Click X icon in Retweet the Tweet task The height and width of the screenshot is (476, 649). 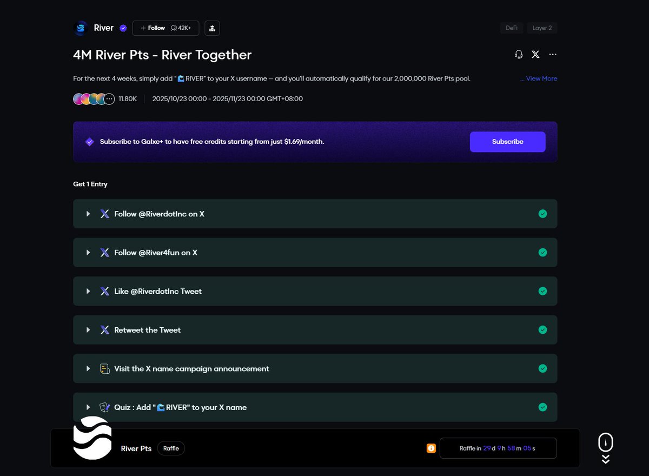pyautogui.click(x=105, y=330)
